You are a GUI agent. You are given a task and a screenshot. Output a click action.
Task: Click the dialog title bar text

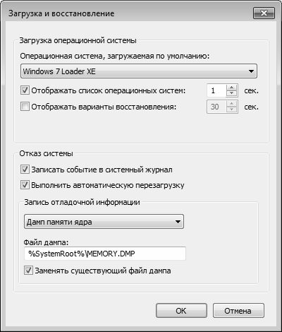(x=61, y=13)
